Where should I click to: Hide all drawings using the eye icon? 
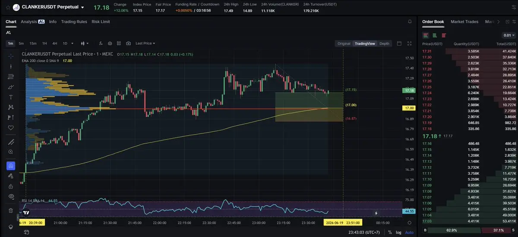pyautogui.click(x=11, y=196)
